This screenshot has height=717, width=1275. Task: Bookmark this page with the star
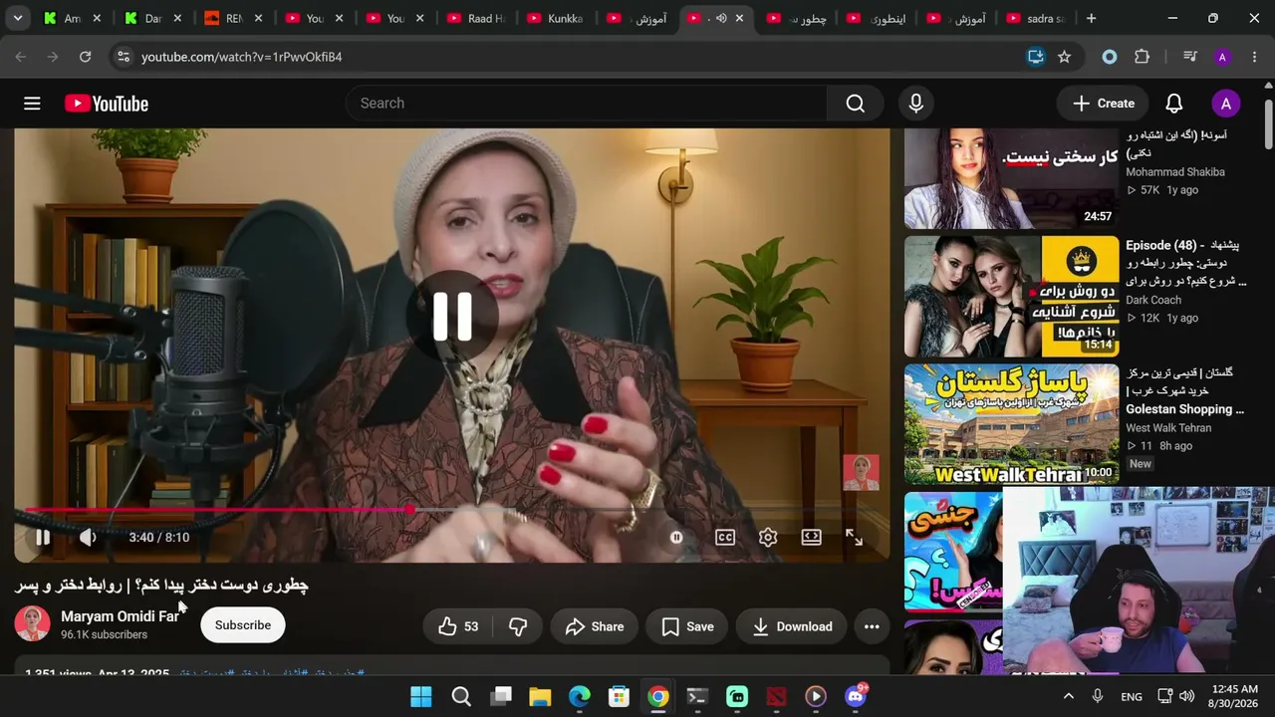[1065, 57]
